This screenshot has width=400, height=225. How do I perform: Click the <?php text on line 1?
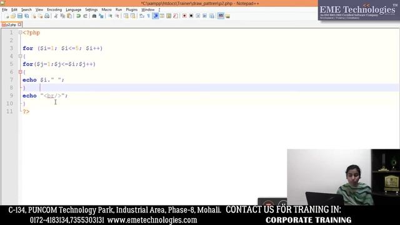pyautogui.click(x=31, y=32)
